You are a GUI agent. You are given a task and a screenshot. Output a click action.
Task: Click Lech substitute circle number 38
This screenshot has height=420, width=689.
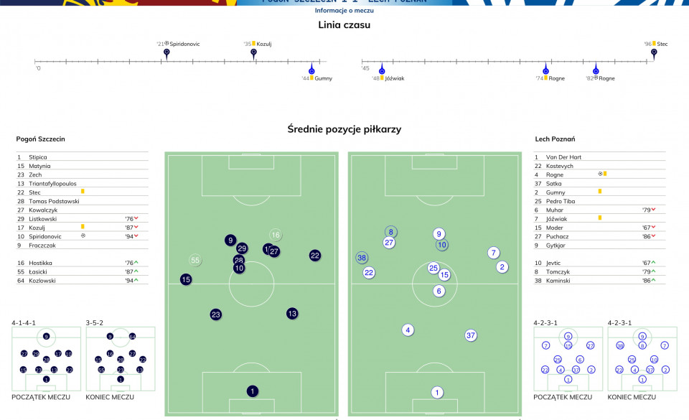coord(362,258)
